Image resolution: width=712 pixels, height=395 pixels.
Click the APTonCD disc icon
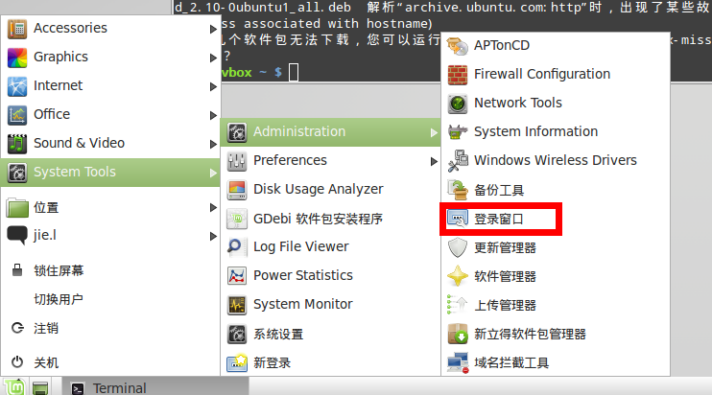458,45
